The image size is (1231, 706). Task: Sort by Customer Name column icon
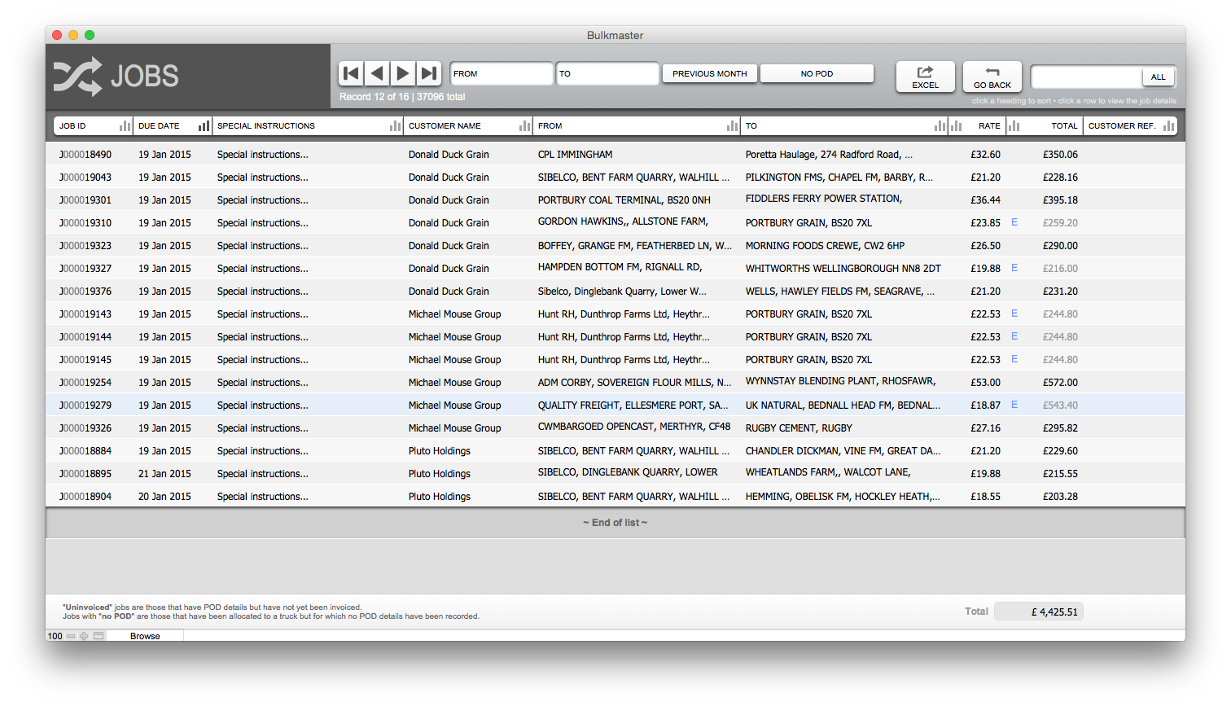(525, 125)
